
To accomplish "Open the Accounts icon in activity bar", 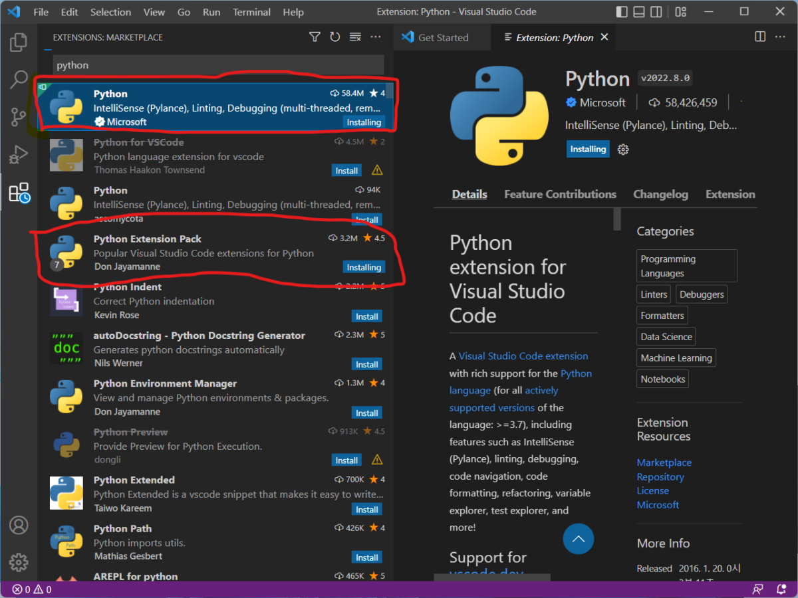I will click(19, 525).
